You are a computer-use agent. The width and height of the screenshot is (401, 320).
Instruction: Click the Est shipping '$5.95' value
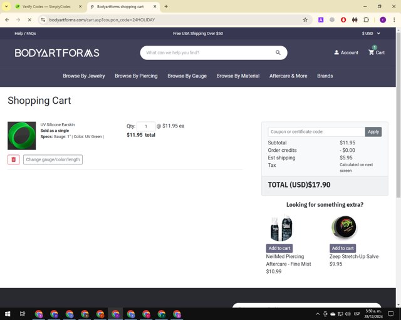(346, 157)
